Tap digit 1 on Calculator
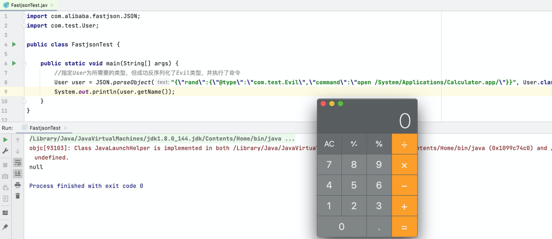 pyautogui.click(x=330, y=206)
